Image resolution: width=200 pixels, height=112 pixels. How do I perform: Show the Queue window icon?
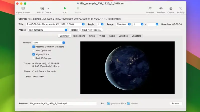coord(171,8)
